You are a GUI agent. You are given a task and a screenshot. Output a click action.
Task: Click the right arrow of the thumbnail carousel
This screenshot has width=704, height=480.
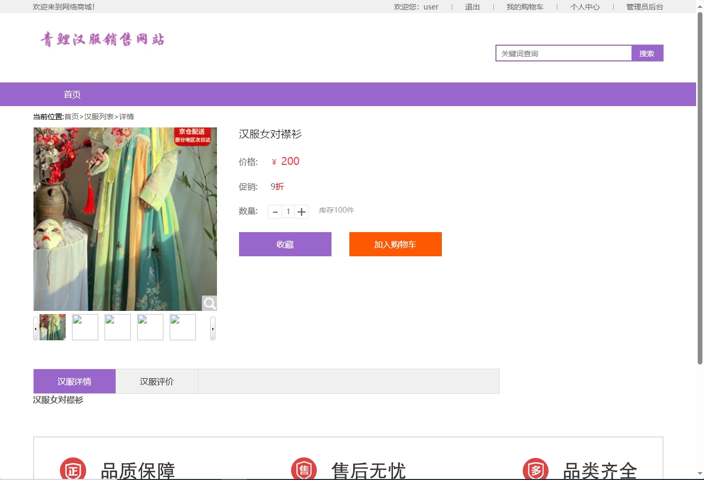coord(213,328)
